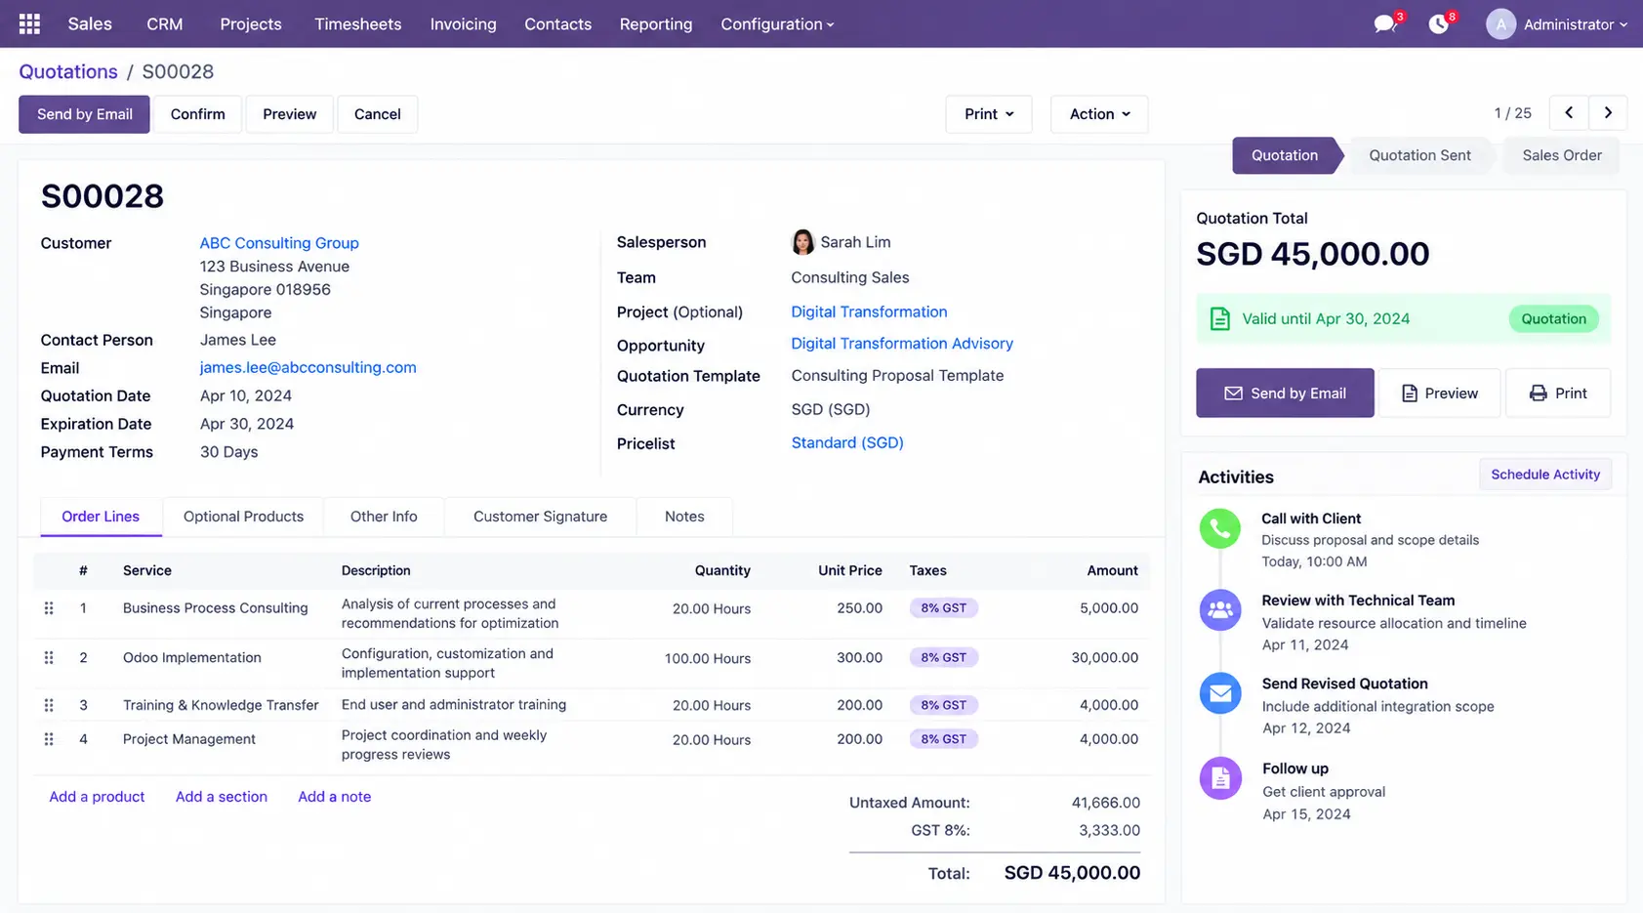Viewport: 1643px width, 913px height.
Task: Open the apps grid menu icon
Action: click(29, 24)
